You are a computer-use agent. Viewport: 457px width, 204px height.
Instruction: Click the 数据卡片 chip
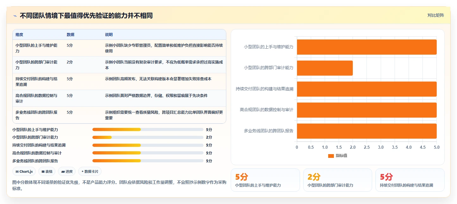click(90, 171)
